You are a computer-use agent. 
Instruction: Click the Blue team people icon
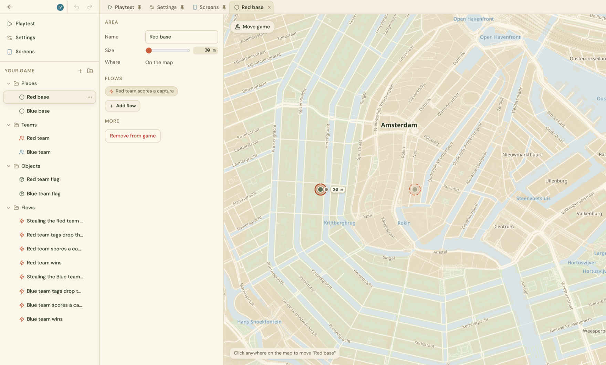tap(22, 152)
